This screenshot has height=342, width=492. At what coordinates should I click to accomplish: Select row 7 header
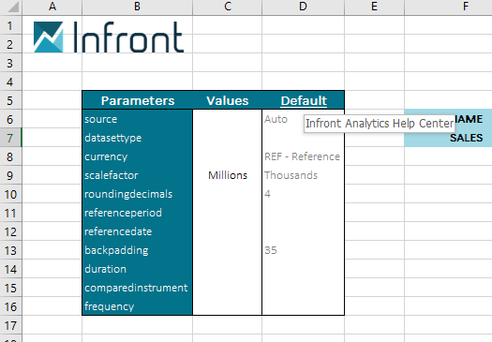(10, 138)
